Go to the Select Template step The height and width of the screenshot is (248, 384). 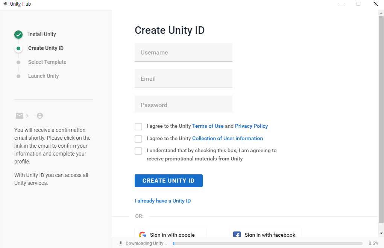(x=47, y=62)
